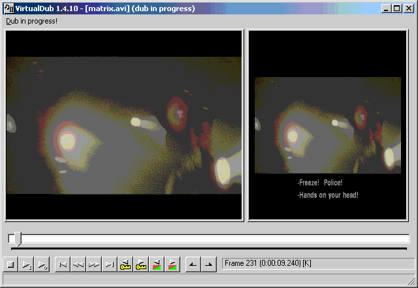Screen dimensions: 418x288
Task: Close the VirtualDub window
Action: [x=409, y=8]
